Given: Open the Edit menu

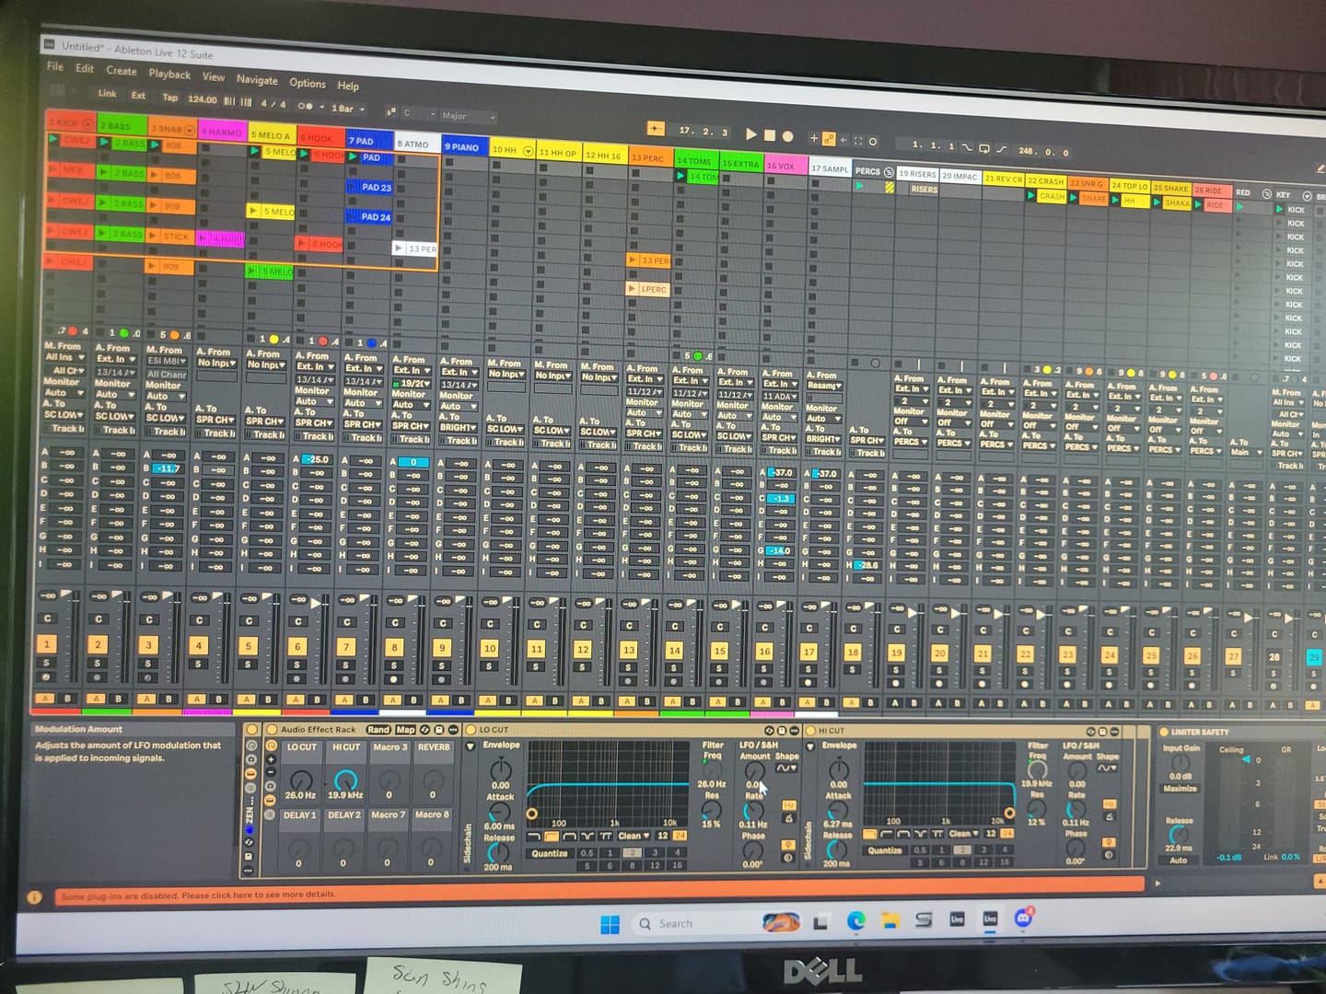Looking at the screenshot, I should coord(85,68).
